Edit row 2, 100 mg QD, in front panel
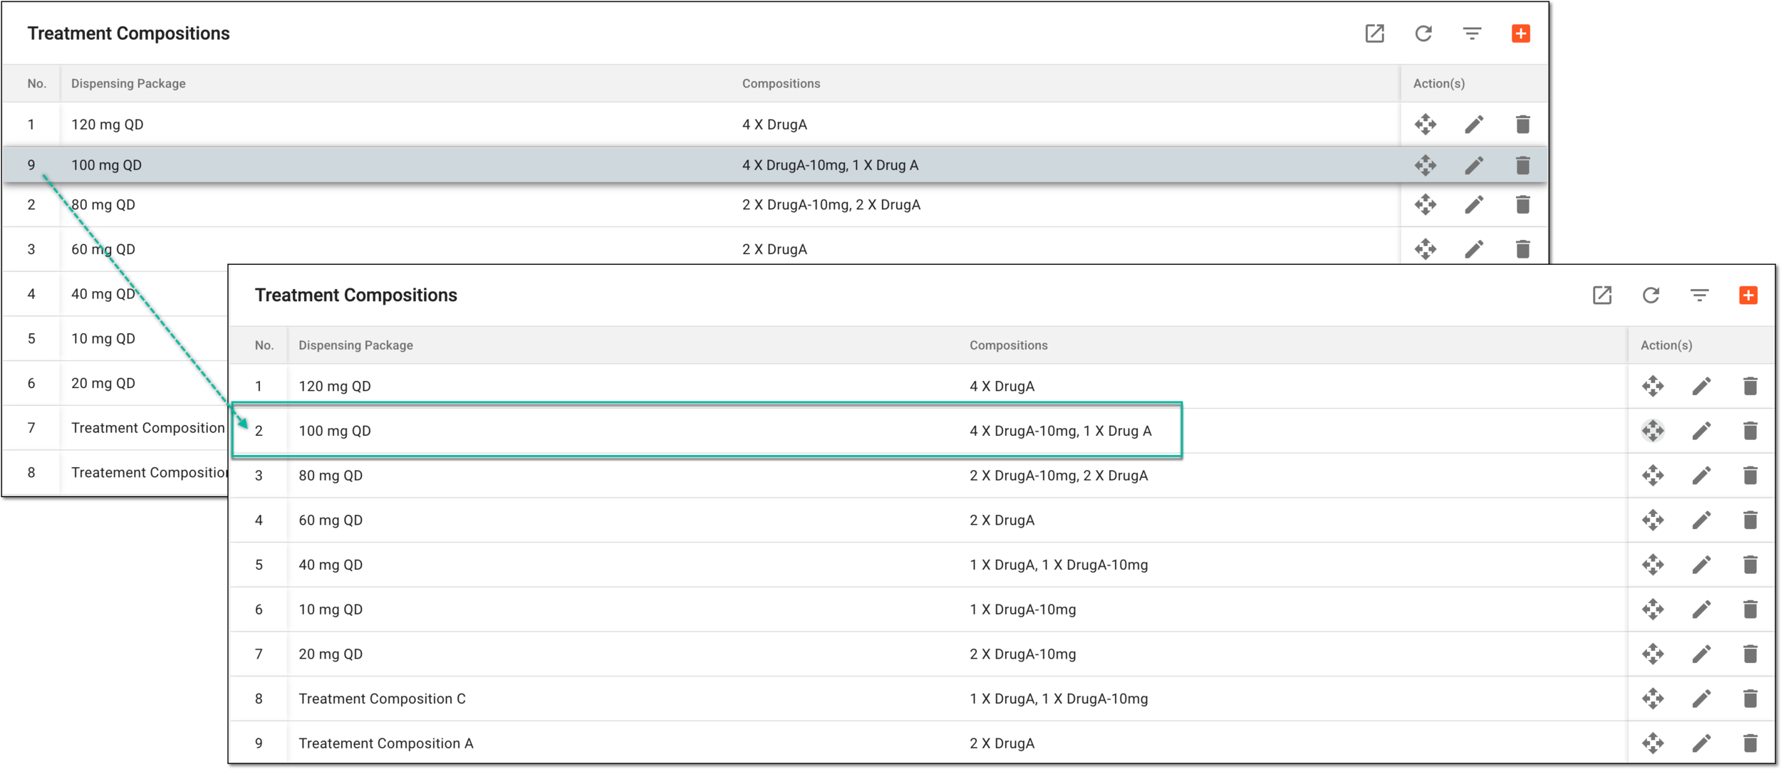1781x769 pixels. tap(1701, 431)
